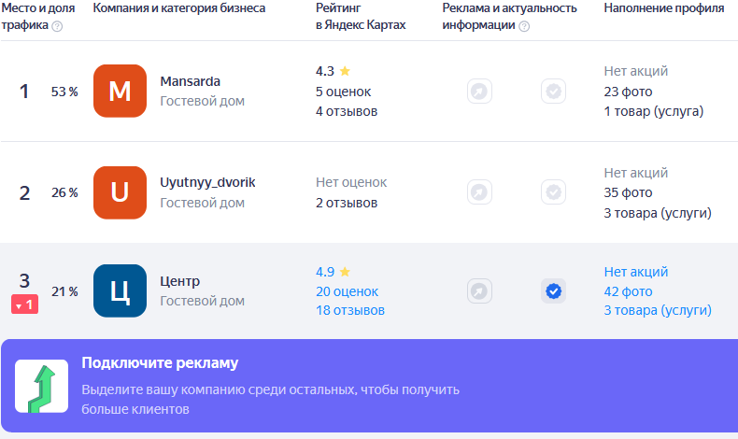This screenshot has height=439, width=738.
Task: Click the 'Подключите рекламу' banner
Action: click(370, 386)
